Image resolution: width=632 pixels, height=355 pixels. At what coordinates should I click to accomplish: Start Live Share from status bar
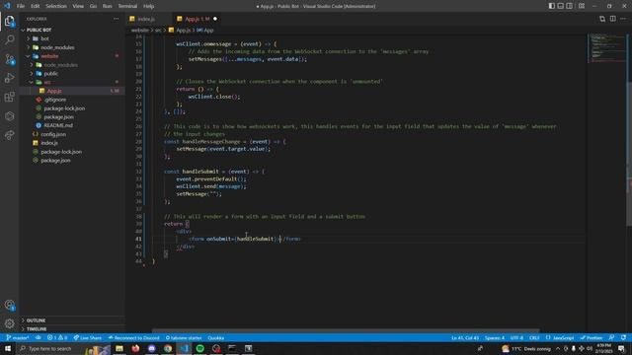click(88, 337)
